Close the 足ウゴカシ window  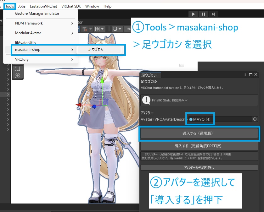click(x=256, y=74)
